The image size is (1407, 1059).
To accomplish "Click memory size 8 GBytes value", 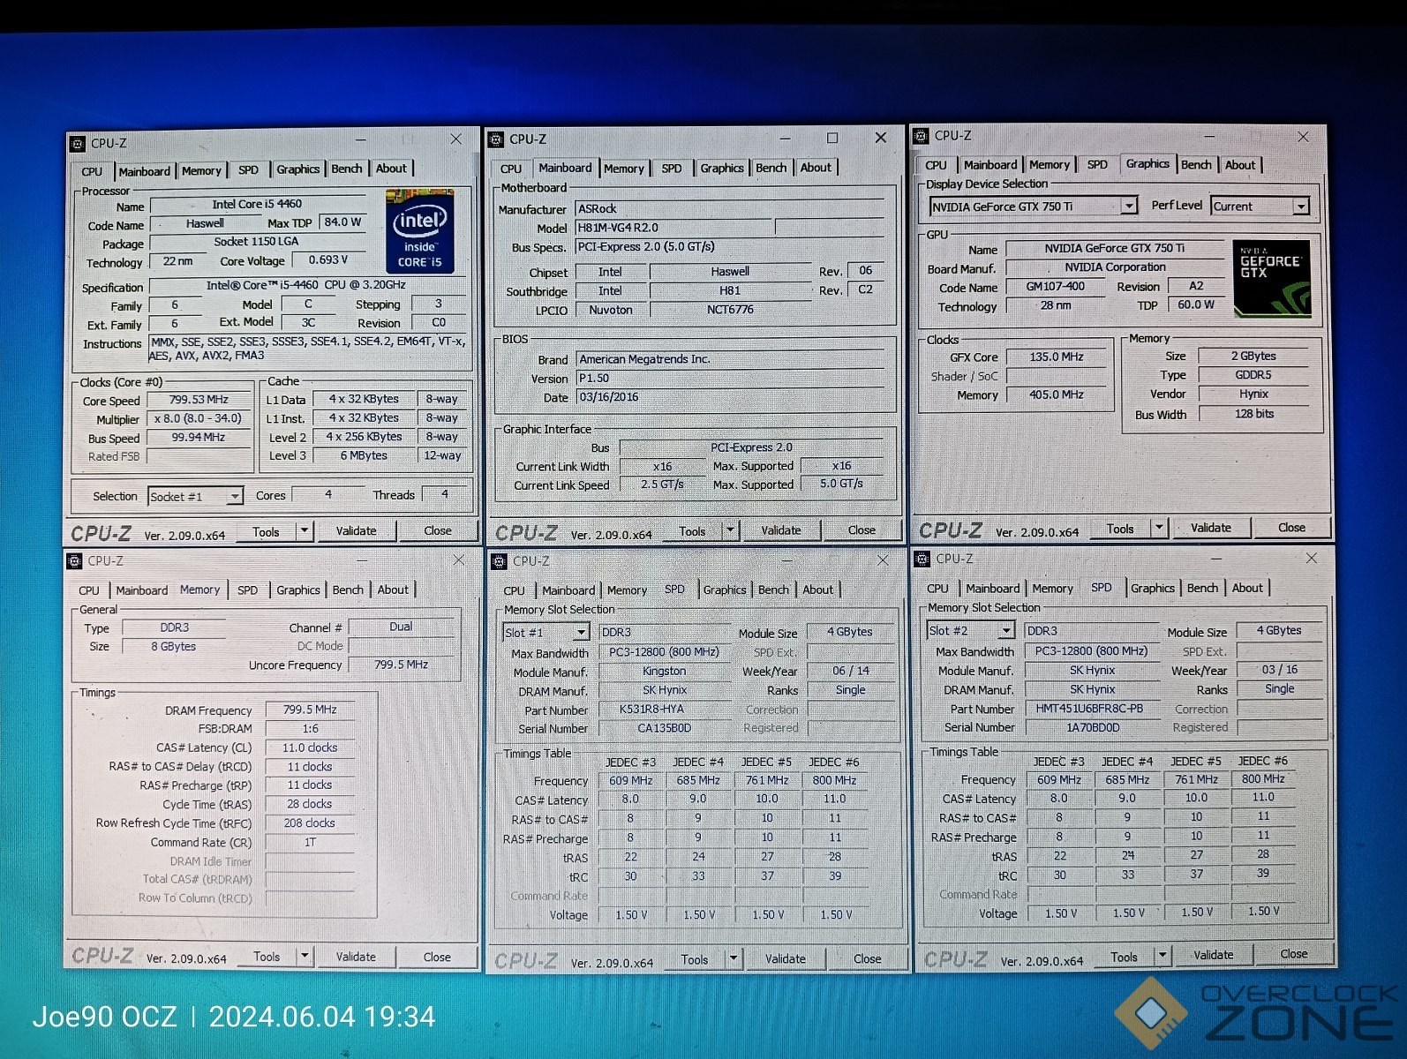I will [174, 647].
